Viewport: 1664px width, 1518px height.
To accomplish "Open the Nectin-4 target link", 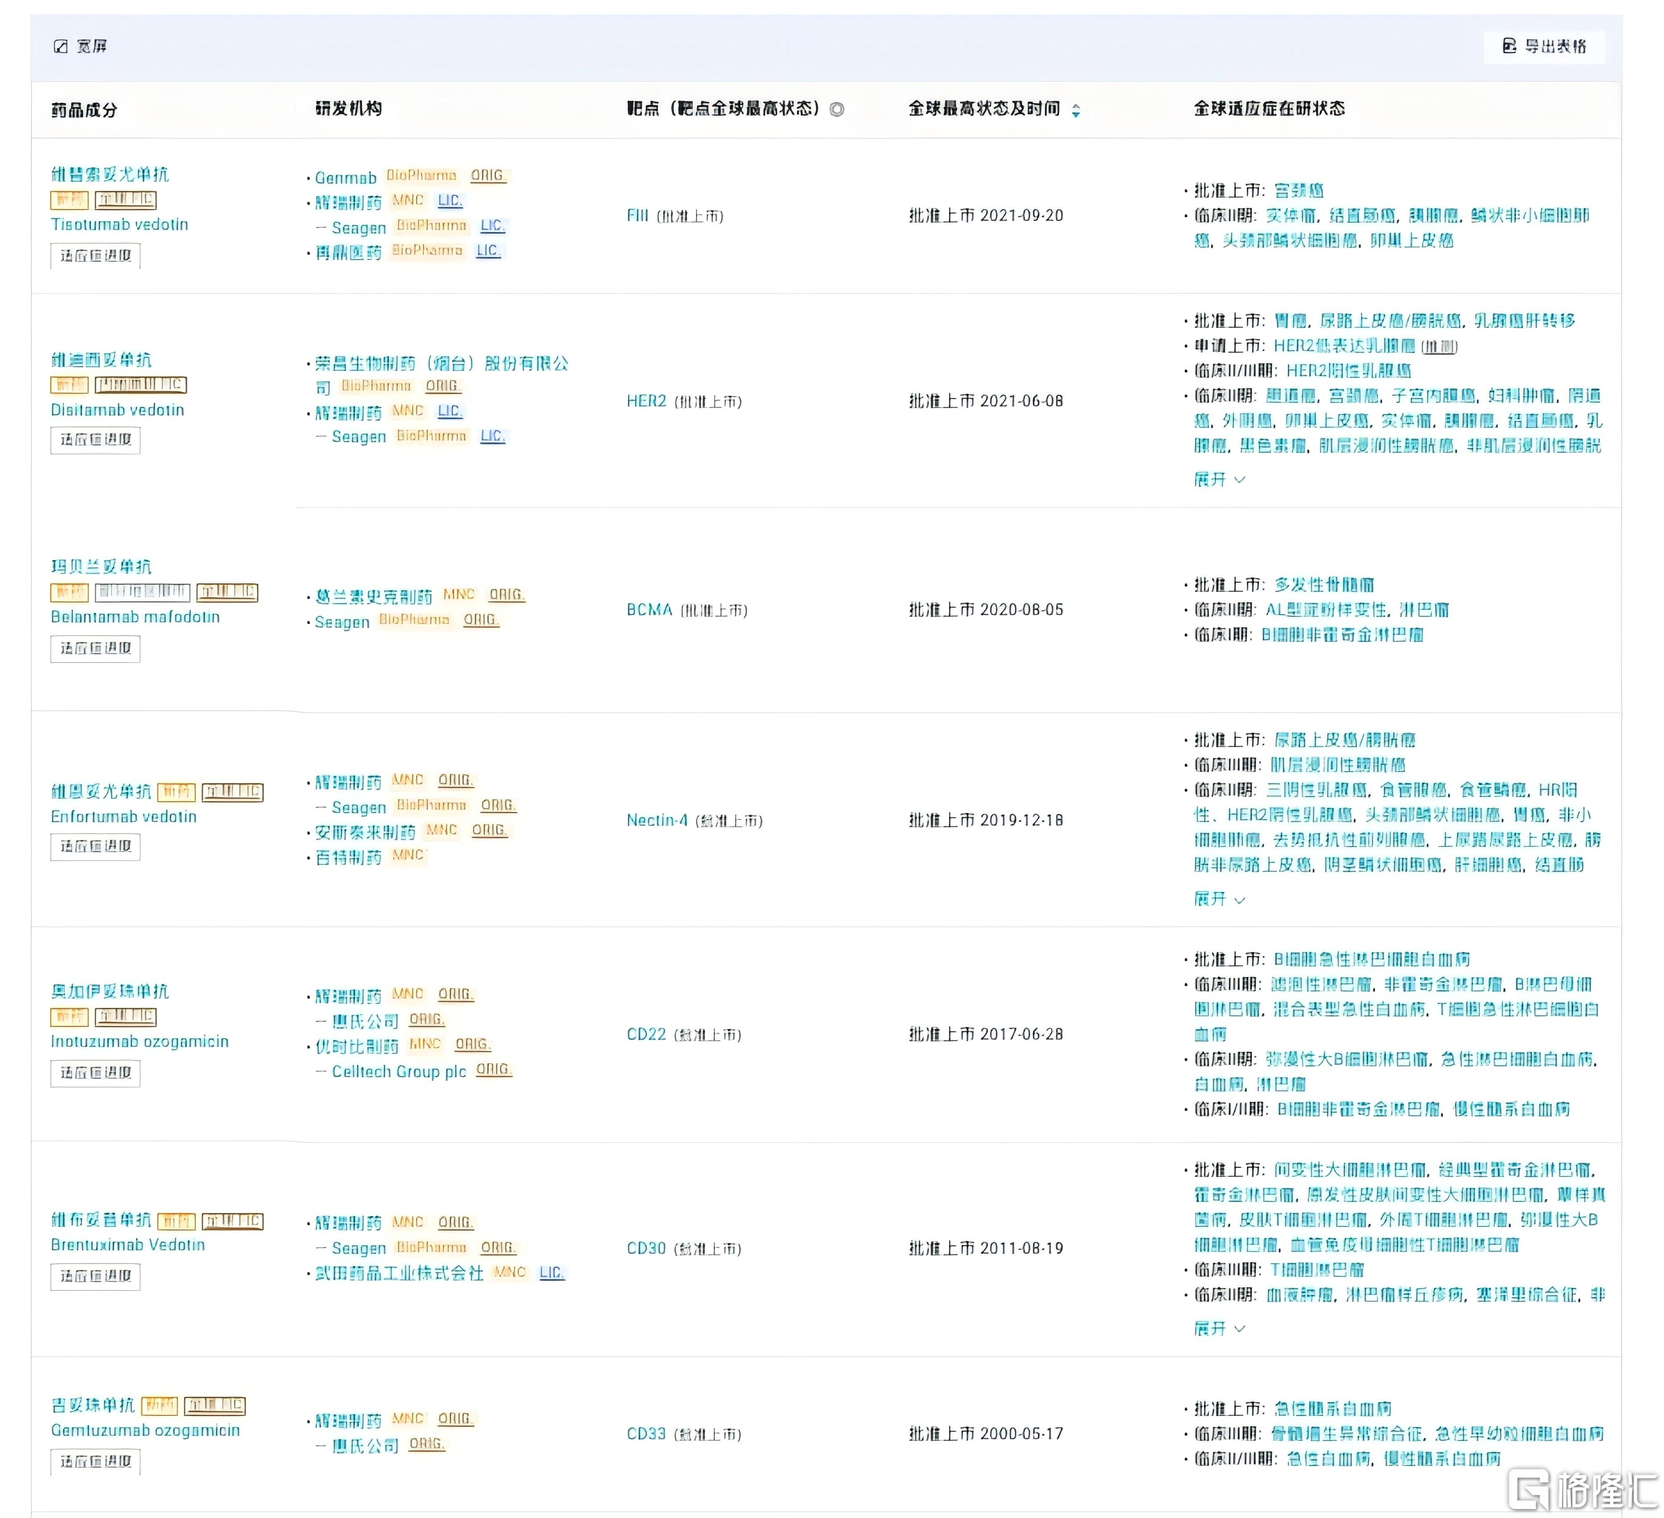I will (658, 821).
